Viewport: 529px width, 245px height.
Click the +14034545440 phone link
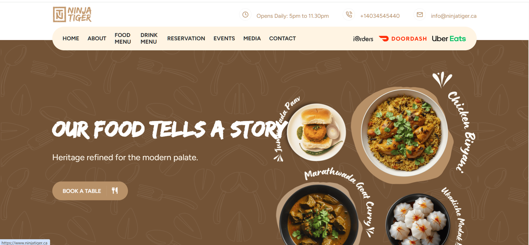click(380, 16)
